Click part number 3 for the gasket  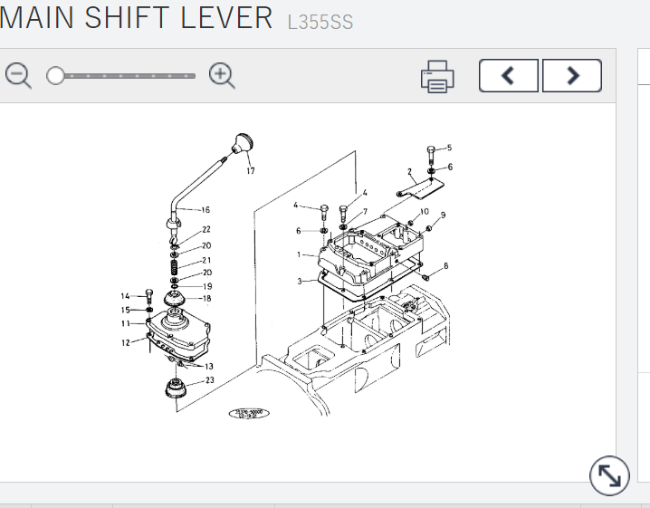(x=300, y=282)
